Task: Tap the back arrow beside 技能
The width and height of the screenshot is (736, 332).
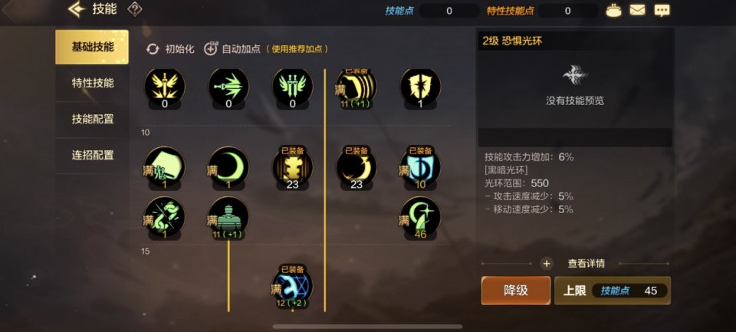Action: click(77, 9)
